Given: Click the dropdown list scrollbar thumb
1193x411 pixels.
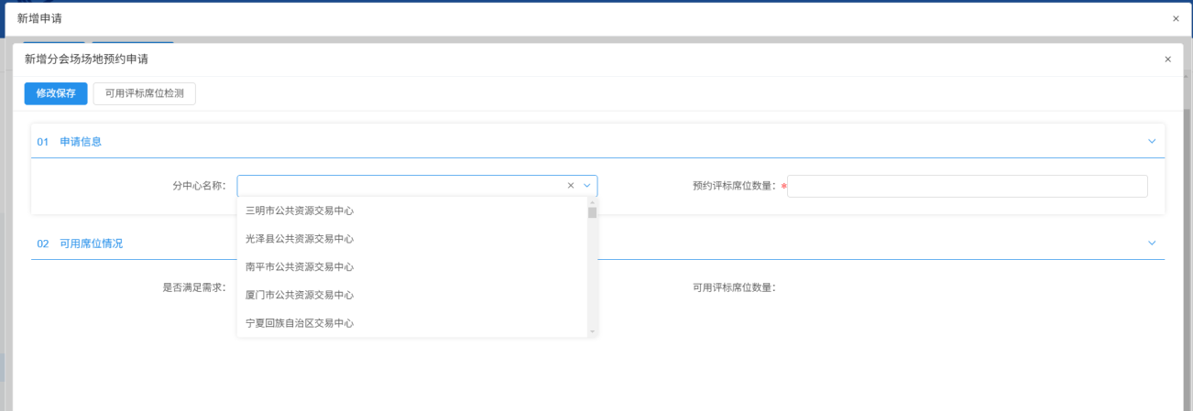Looking at the screenshot, I should [x=592, y=212].
